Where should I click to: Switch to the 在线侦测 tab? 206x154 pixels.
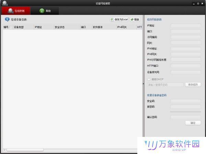[16, 11]
